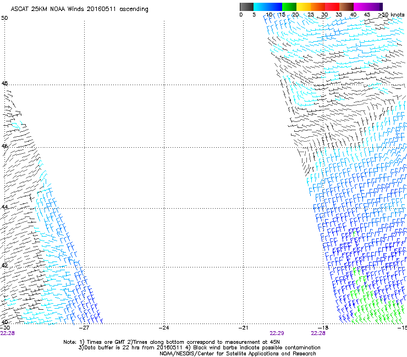Screen dimensions: 407x357
Task: Click the purple '22:28' time label below '-30'
Action: (x=7, y=333)
